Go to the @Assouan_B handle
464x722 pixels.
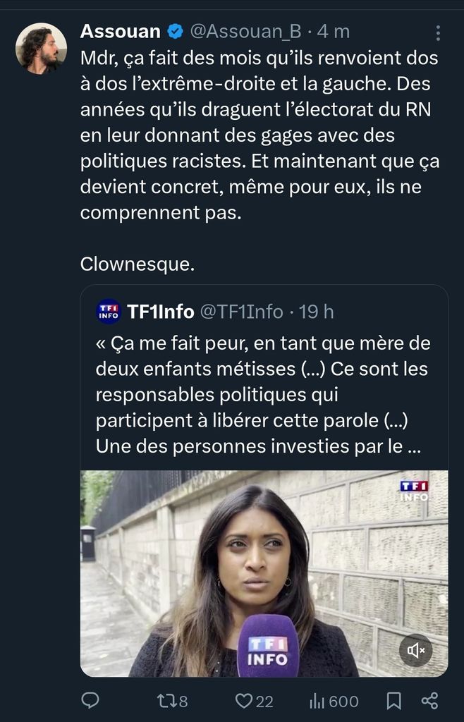(x=246, y=31)
